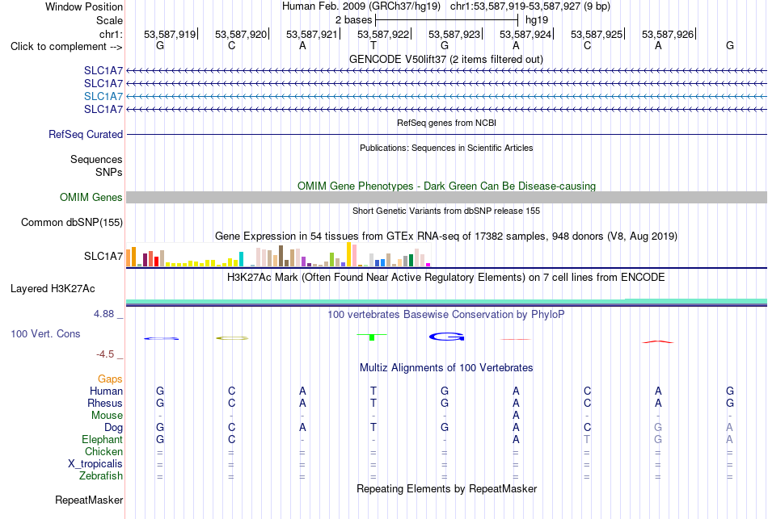Click 'Multiz Alignments of 100 Vertebrates' title
Image resolution: width=768 pixels, height=519 pixels.
click(x=446, y=368)
